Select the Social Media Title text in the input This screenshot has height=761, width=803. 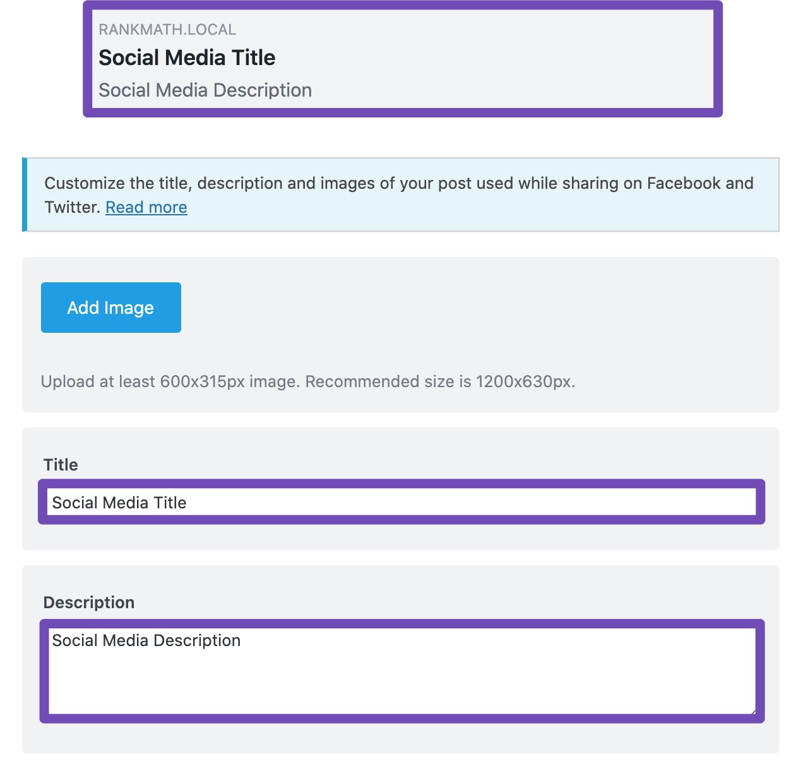[120, 503]
